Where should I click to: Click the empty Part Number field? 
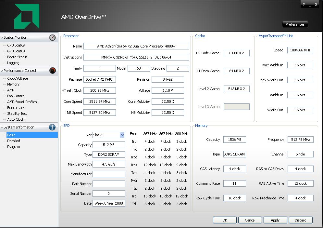108,184
